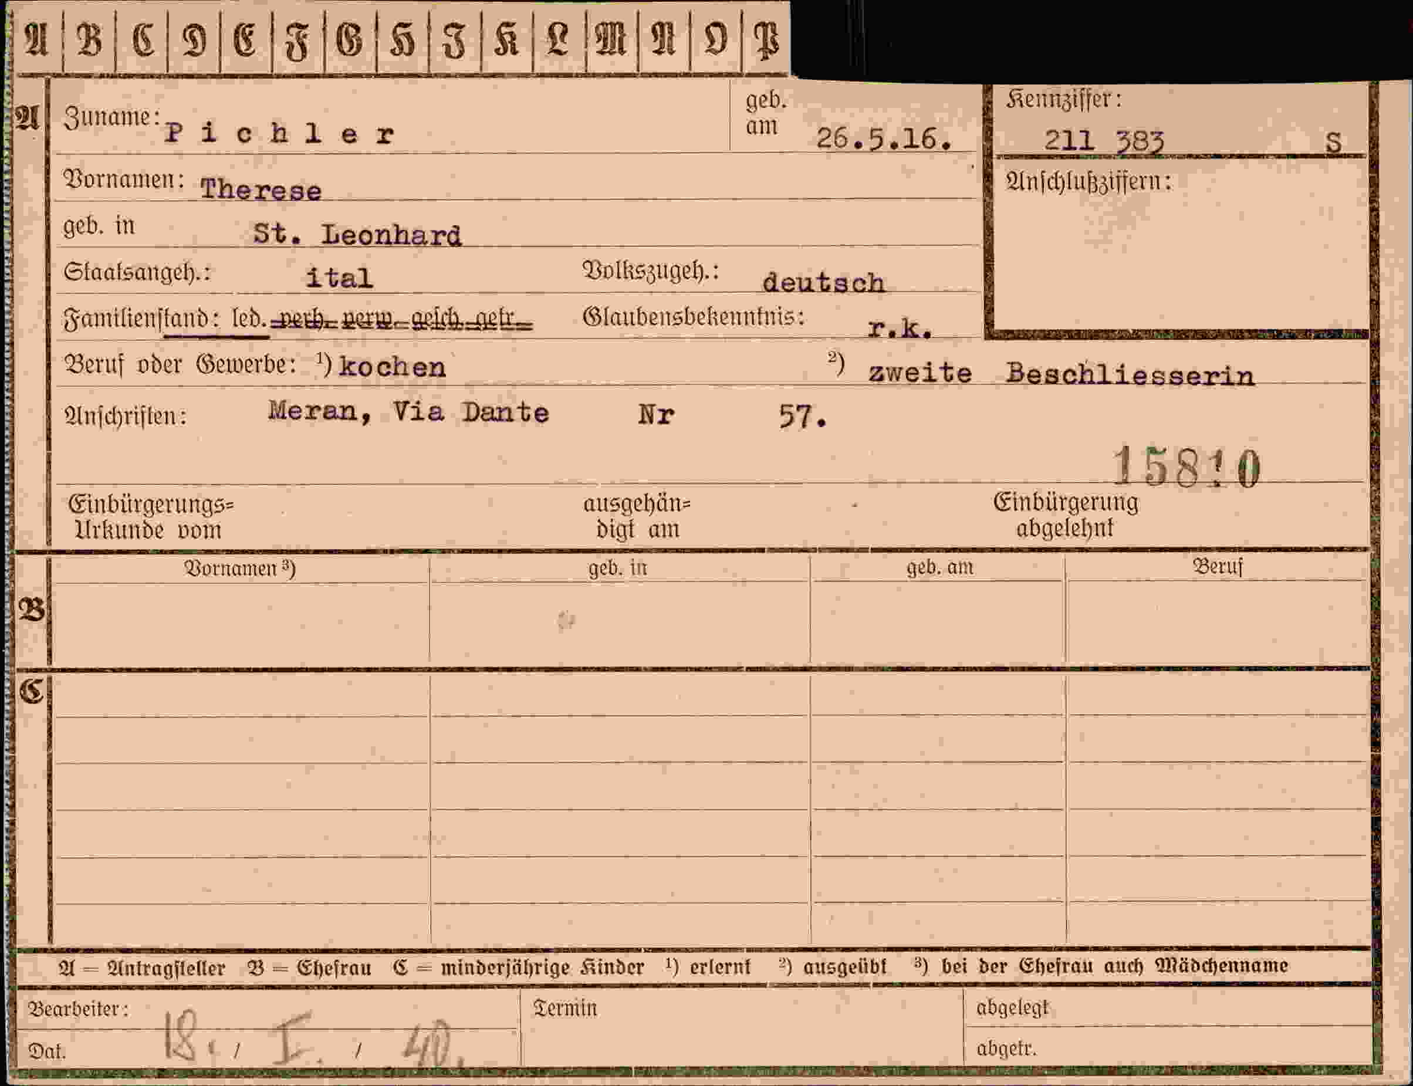Select the index tab letter N
Viewport: 1413px width, 1086px height.
click(664, 39)
